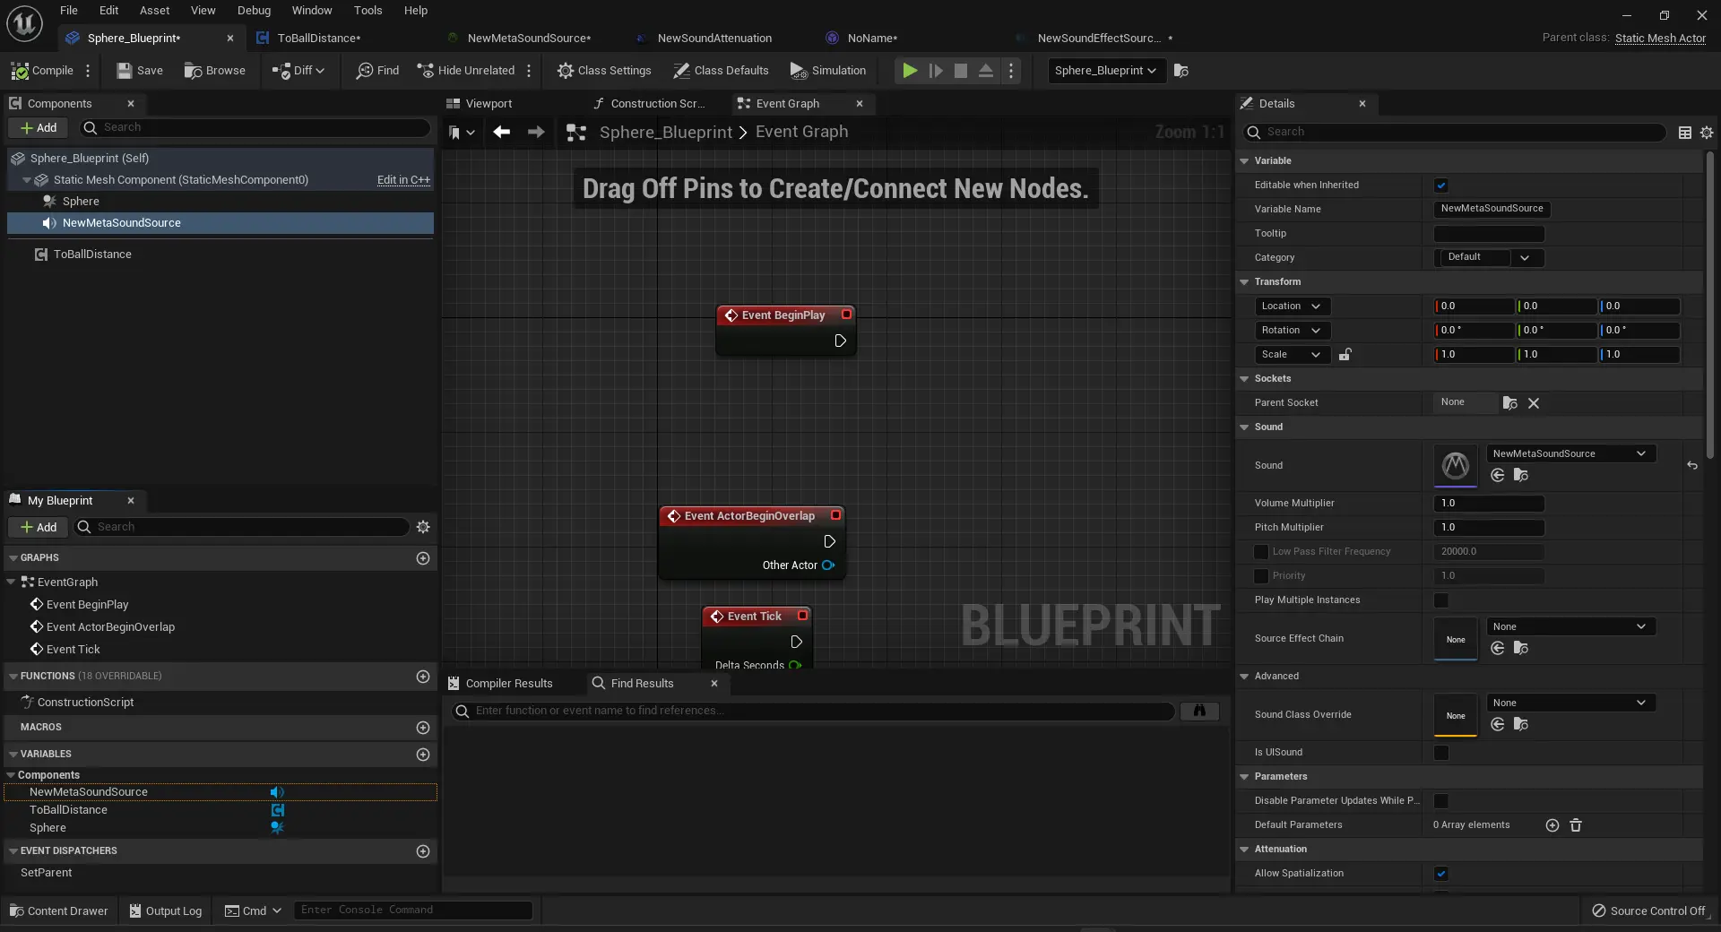Image resolution: width=1721 pixels, height=932 pixels.
Task: Toggle Play Multiple Instances checkbox
Action: [1441, 600]
